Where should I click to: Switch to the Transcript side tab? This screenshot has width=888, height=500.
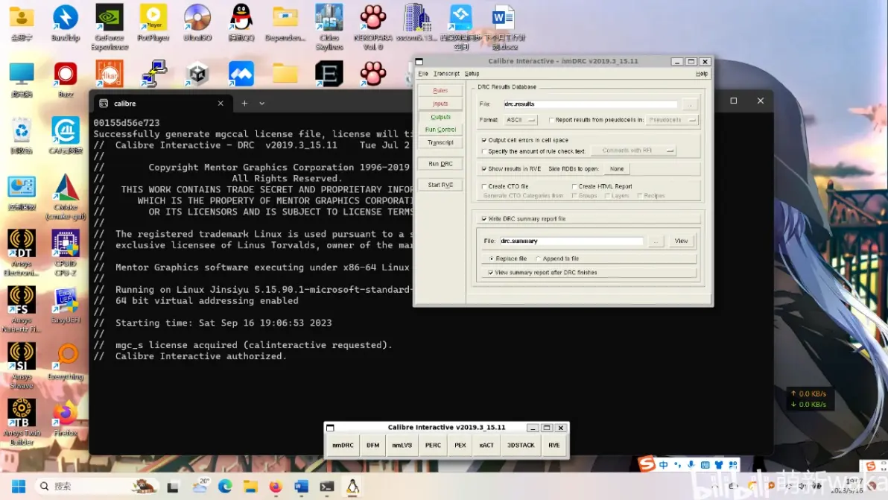tap(440, 142)
